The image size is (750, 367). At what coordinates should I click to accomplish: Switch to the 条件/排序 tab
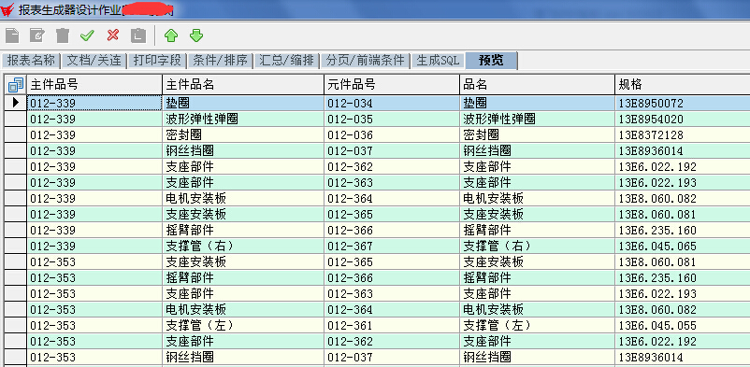220,60
